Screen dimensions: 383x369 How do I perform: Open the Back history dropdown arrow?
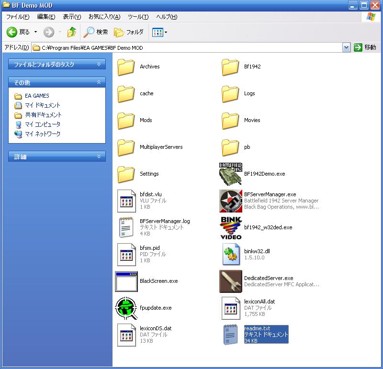35,32
